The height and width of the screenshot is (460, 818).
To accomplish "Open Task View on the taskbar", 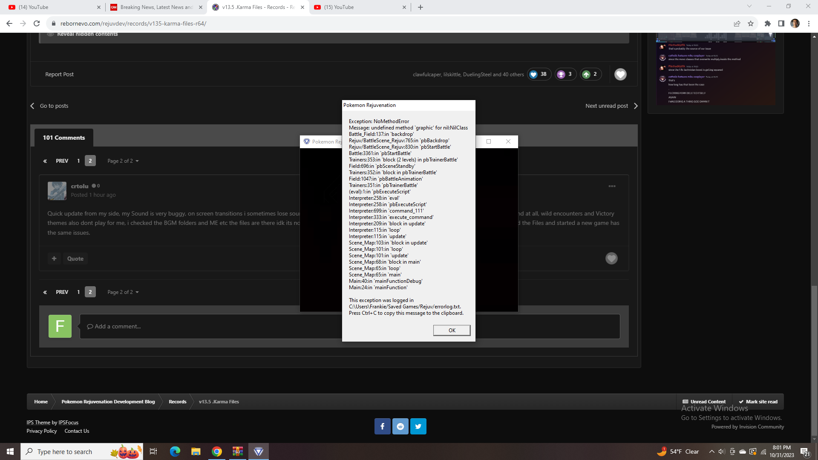I will tap(153, 451).
